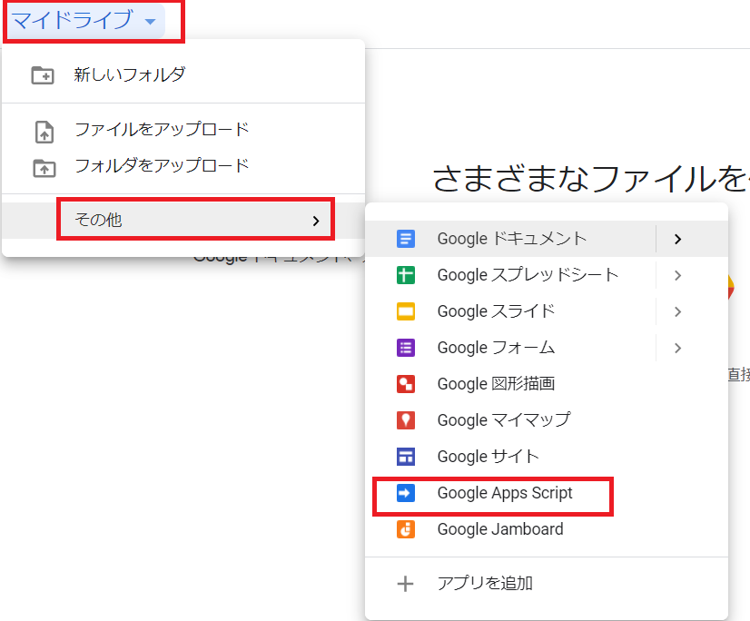Viewport: 750px width, 621px height.
Task: Expand the Google スライド submenu arrow
Action: (677, 311)
